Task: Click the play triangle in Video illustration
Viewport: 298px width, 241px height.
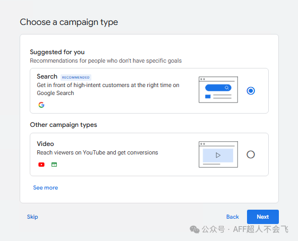Action: point(218,156)
